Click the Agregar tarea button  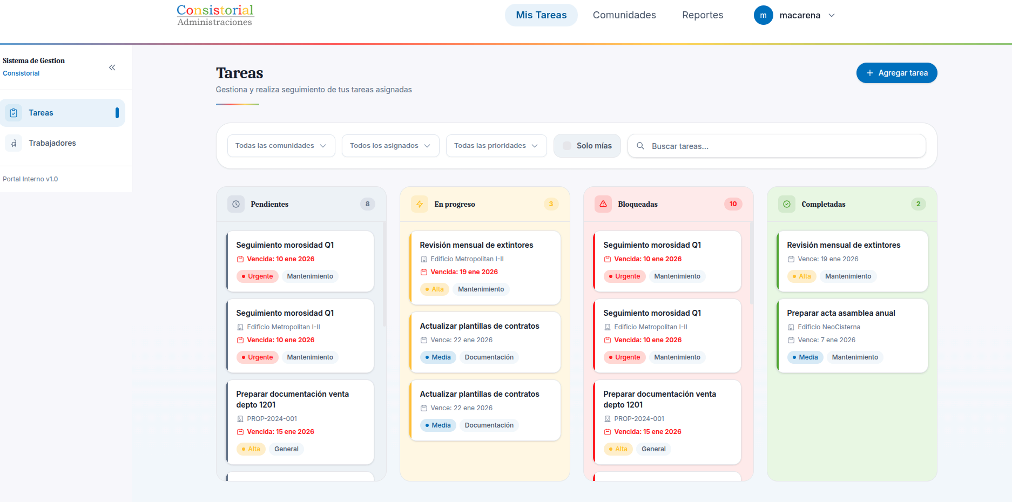[896, 73]
